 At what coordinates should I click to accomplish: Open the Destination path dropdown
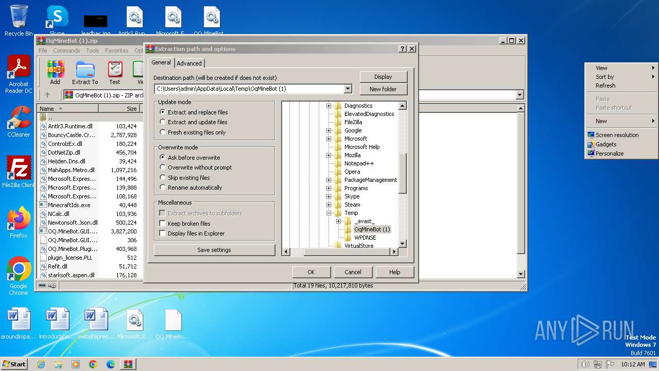[x=348, y=89]
